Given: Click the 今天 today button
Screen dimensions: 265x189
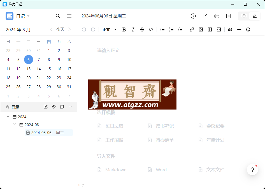Looking at the screenshot, I should pos(60,29).
